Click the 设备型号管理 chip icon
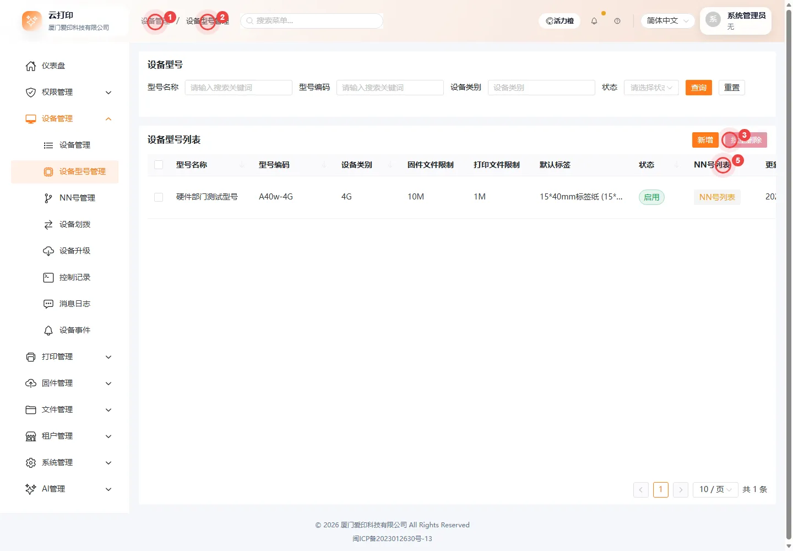Screen dimensions: 793x551 pyautogui.click(x=48, y=172)
